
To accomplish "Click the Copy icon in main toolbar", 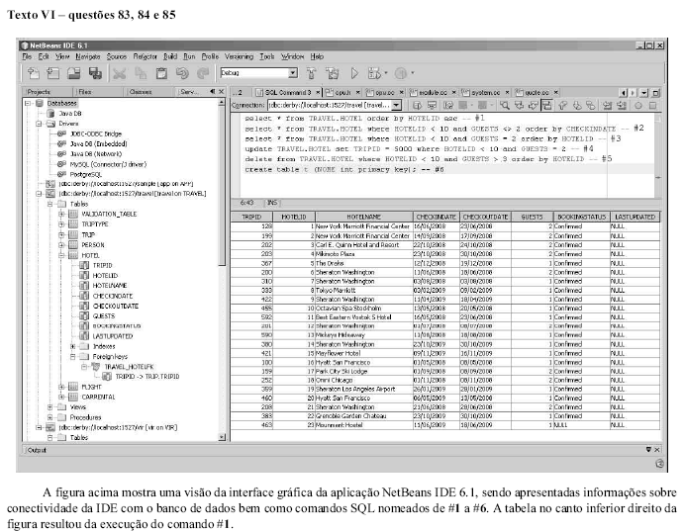I will [x=141, y=74].
